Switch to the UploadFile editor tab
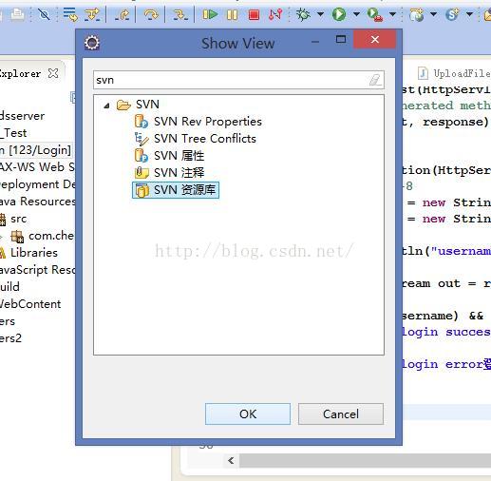 tap(462, 73)
